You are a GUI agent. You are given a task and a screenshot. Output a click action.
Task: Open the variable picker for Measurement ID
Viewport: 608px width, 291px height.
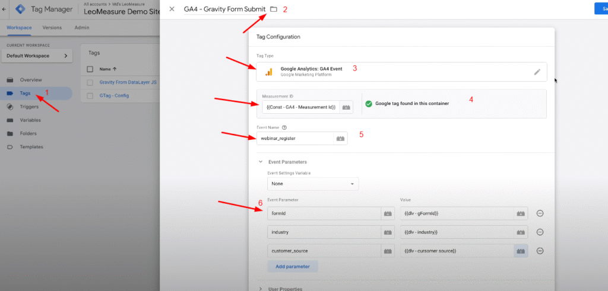(346, 107)
